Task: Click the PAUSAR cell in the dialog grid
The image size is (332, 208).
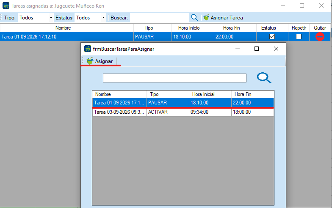Action: pyautogui.click(x=168, y=103)
